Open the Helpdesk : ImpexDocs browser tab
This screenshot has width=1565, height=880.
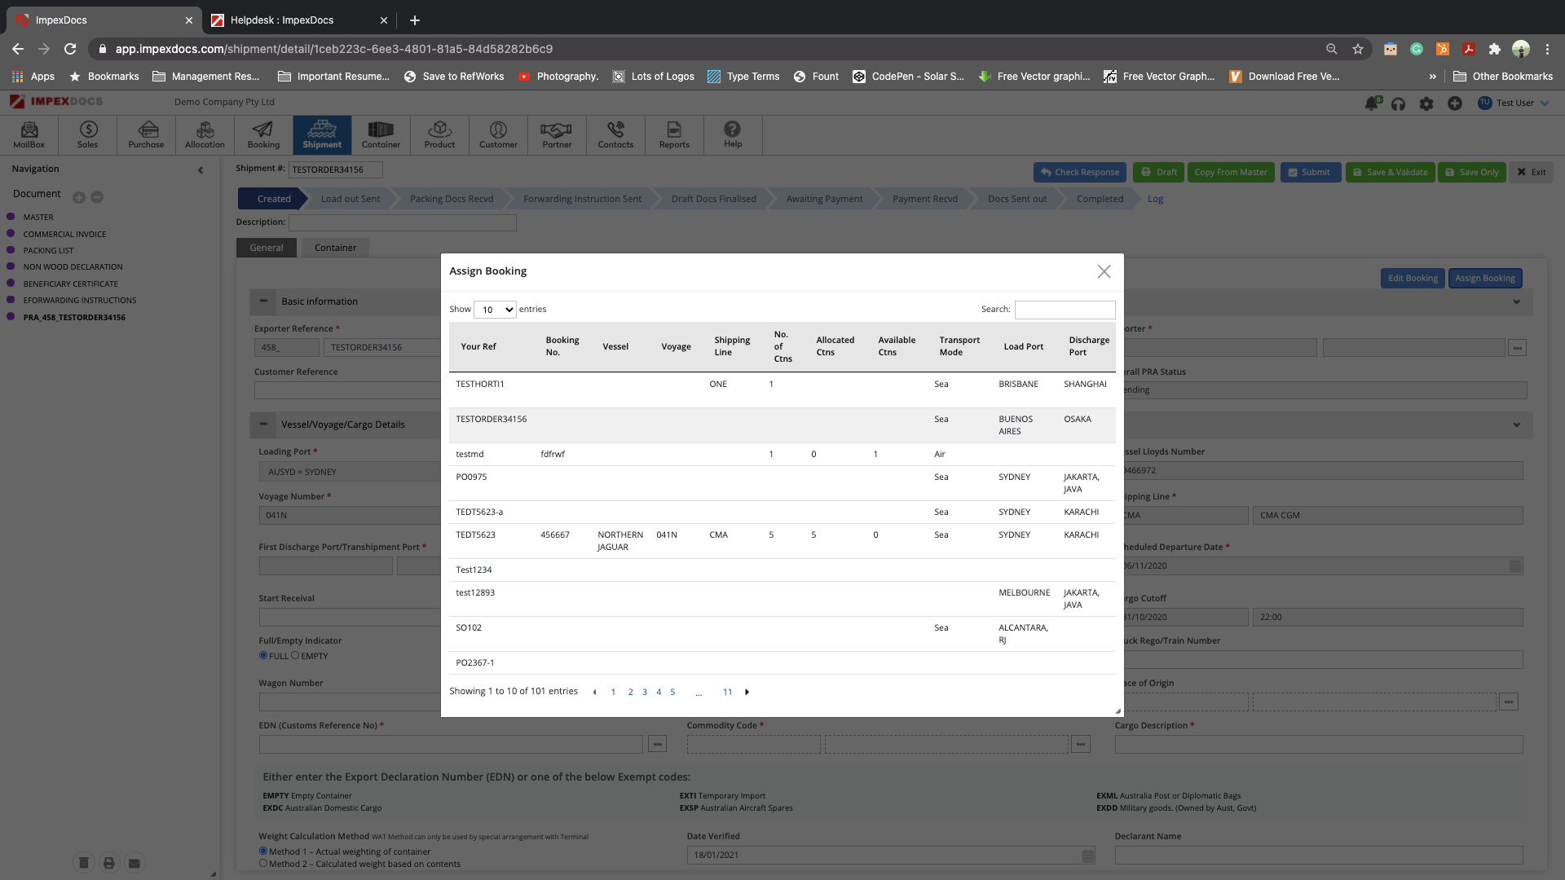pos(282,20)
